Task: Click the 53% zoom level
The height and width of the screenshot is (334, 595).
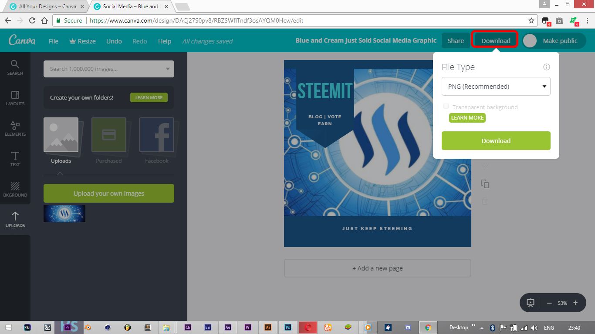Action: point(562,303)
